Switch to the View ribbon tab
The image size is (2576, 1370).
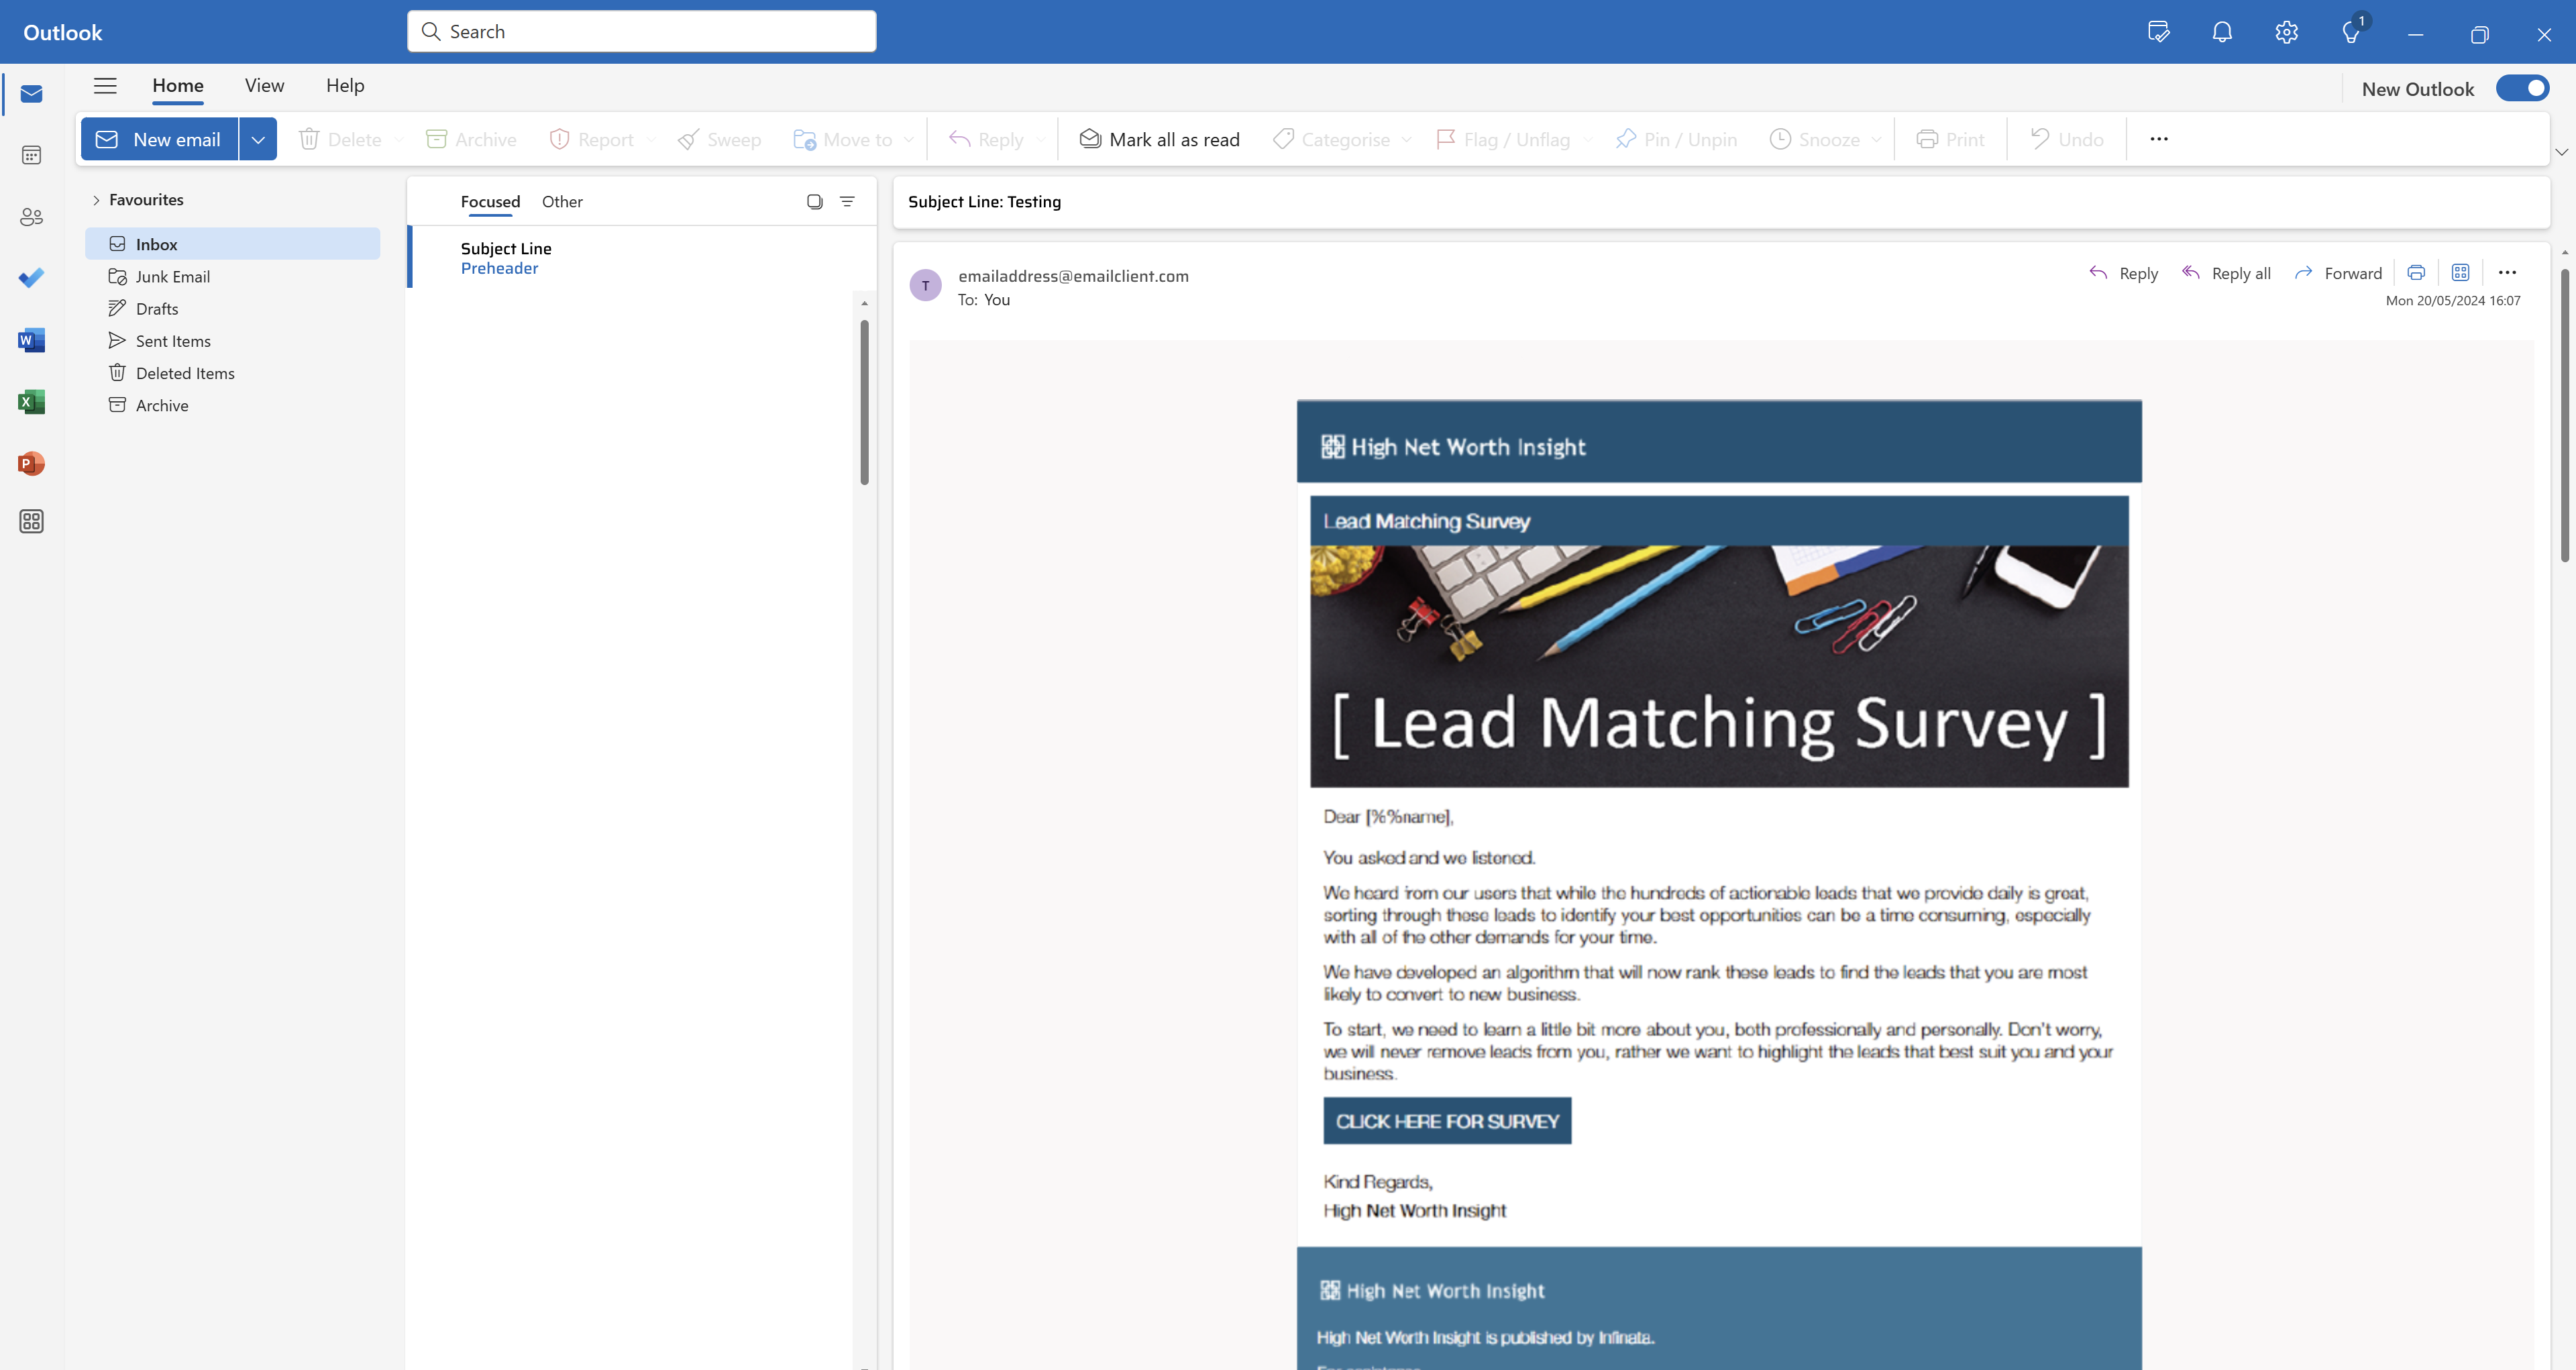tap(264, 86)
